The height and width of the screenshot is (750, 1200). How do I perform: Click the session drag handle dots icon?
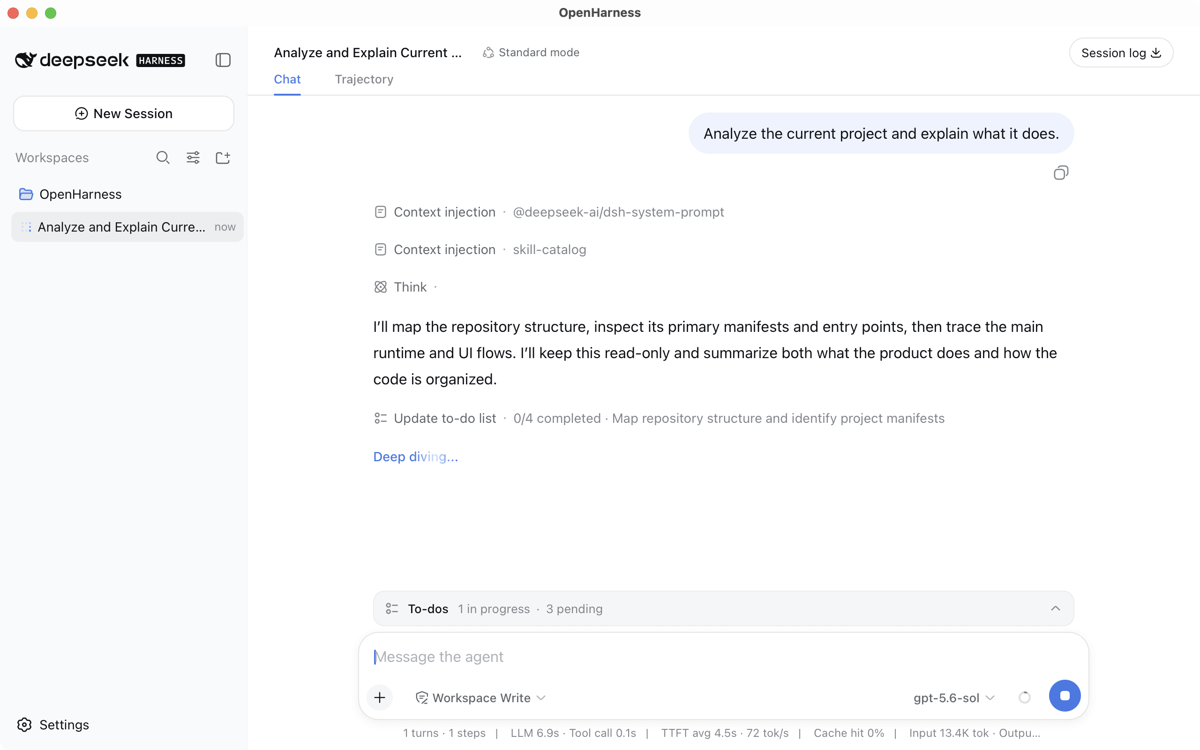click(x=26, y=227)
